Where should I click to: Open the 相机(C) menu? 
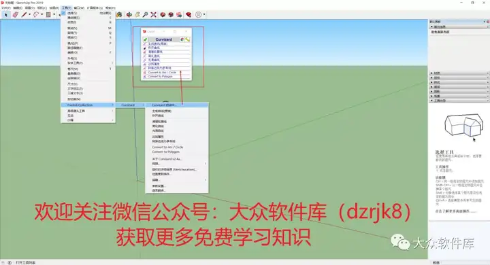[42, 7]
